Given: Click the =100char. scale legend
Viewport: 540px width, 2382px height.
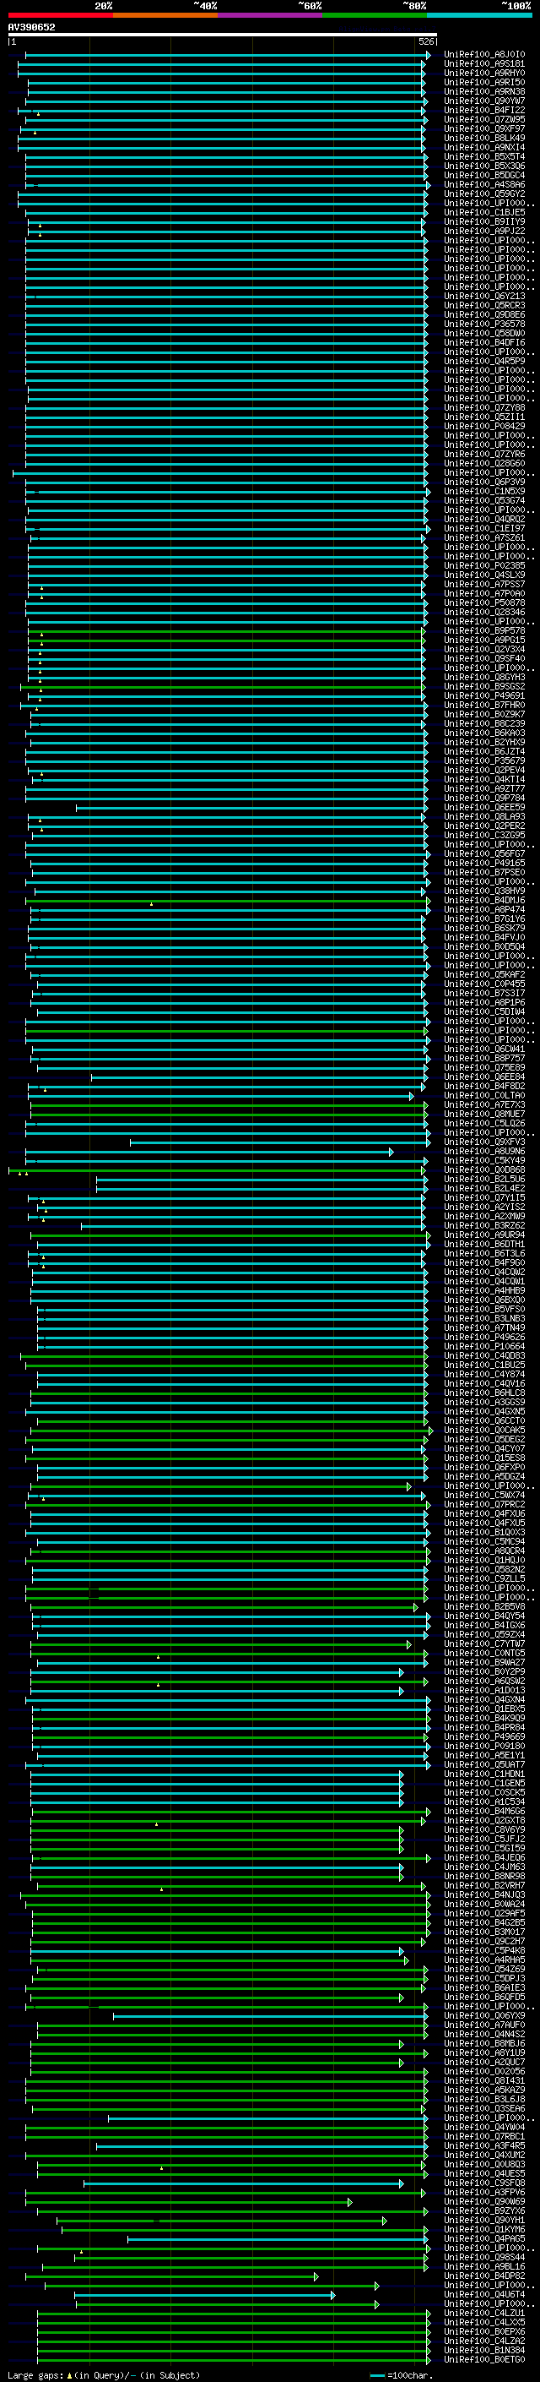Looking at the screenshot, I should click(x=401, y=2374).
